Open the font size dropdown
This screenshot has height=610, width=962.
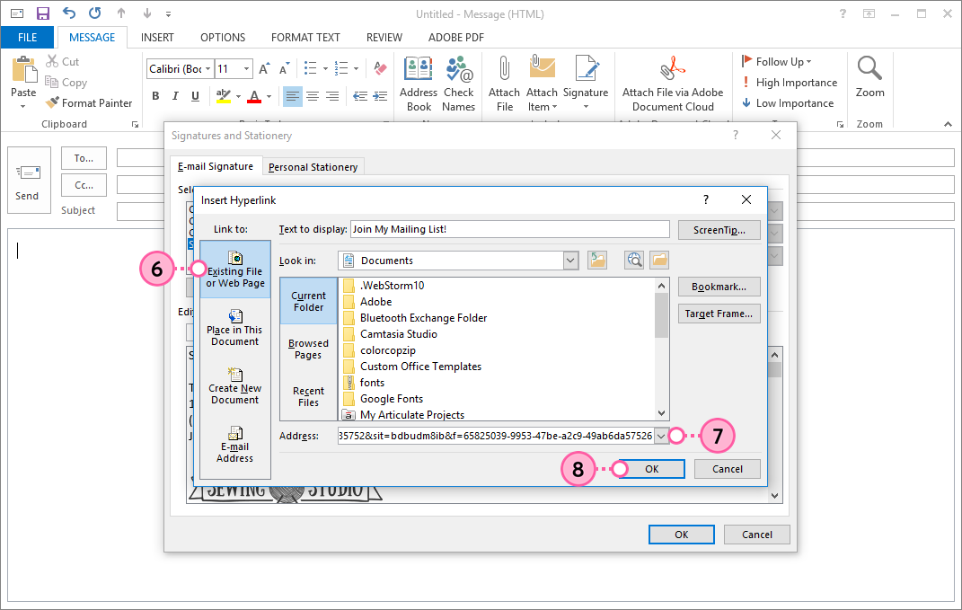click(x=247, y=69)
